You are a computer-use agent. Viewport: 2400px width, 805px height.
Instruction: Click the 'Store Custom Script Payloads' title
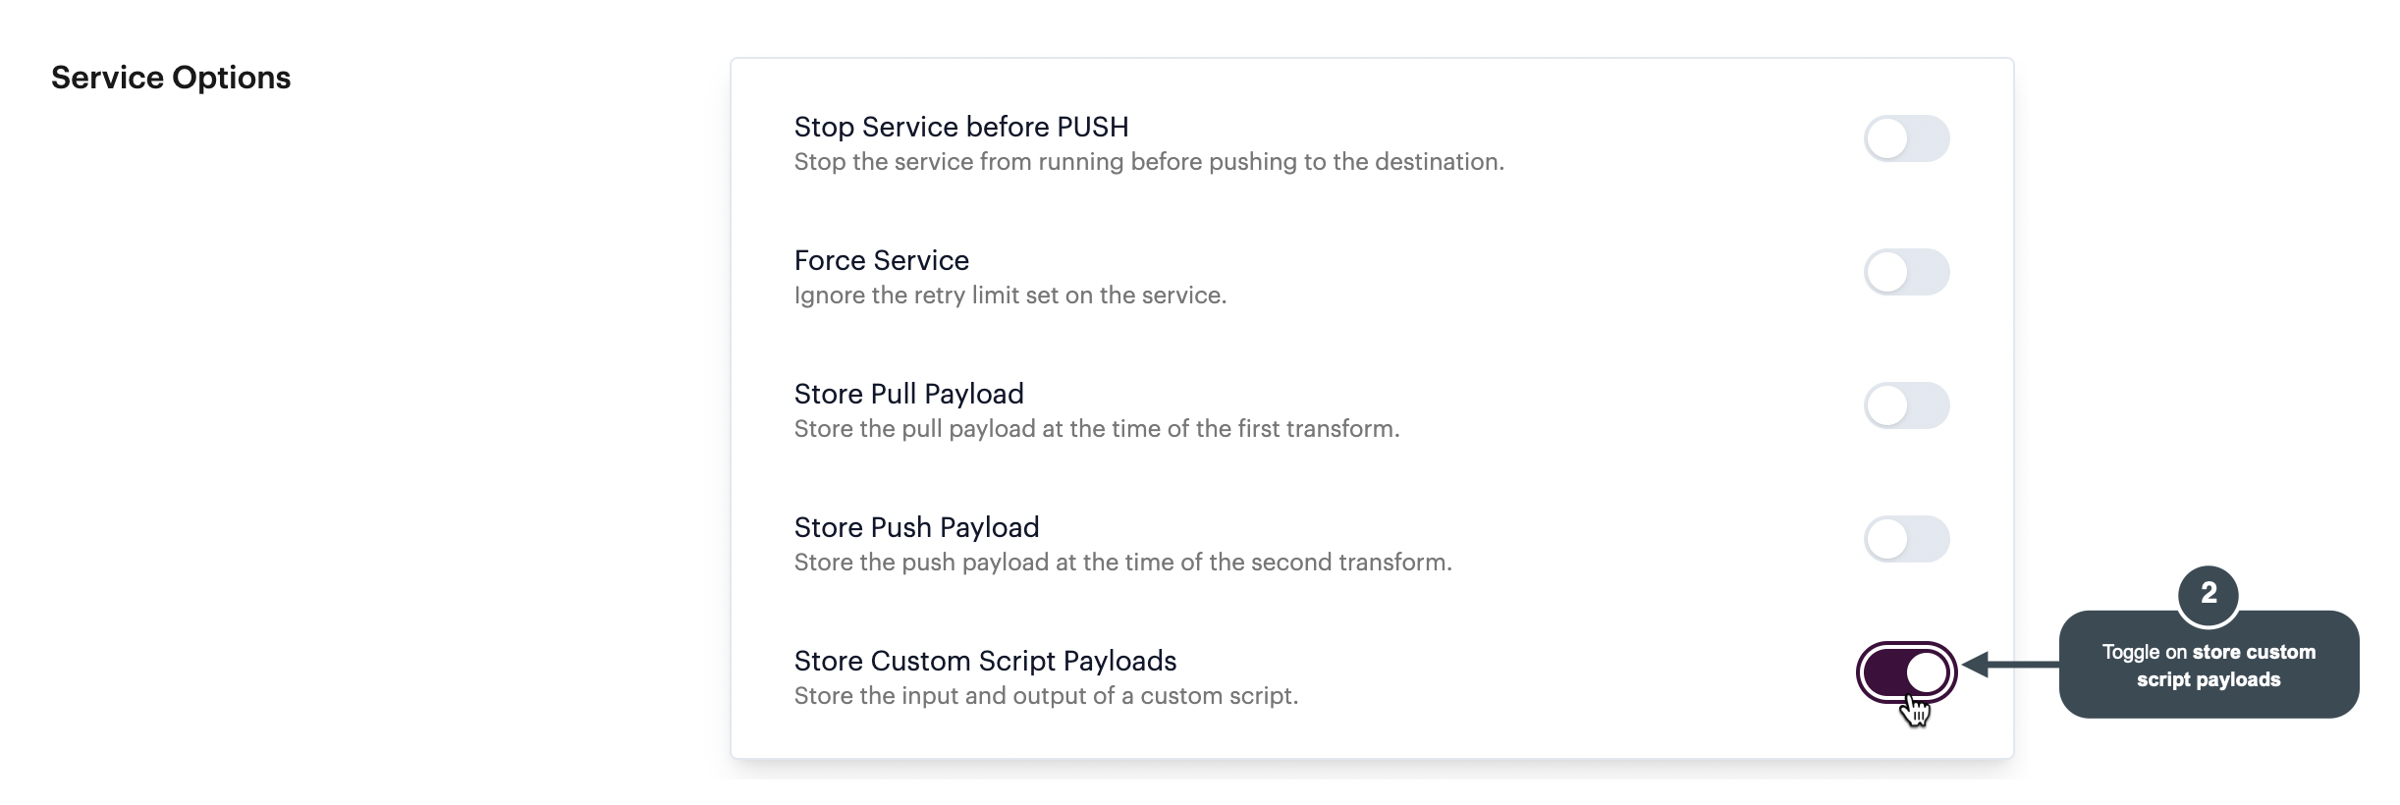[985, 661]
